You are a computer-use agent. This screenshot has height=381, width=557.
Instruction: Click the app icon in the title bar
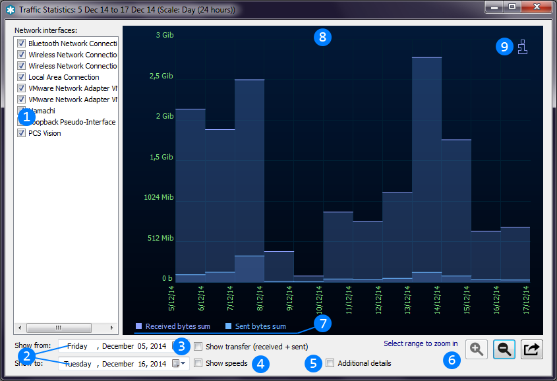tap(10, 10)
